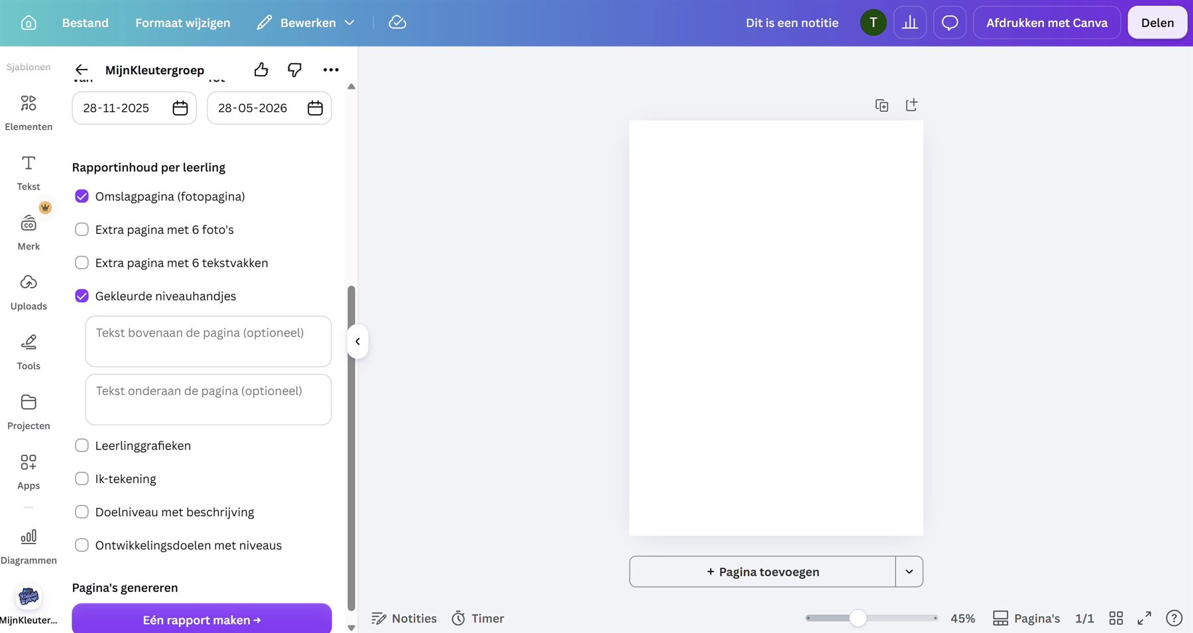
Task: Open Uploads sidebar panel
Action: coord(28,292)
